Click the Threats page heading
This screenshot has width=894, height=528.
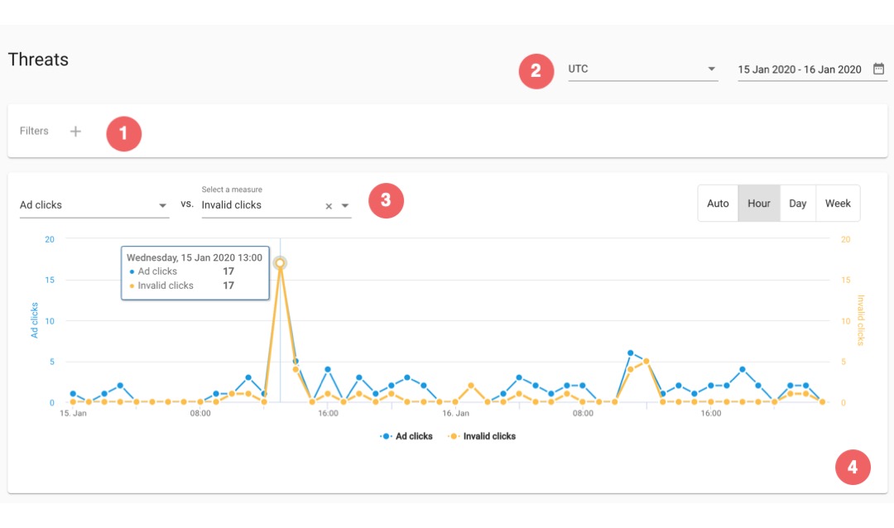tap(38, 60)
